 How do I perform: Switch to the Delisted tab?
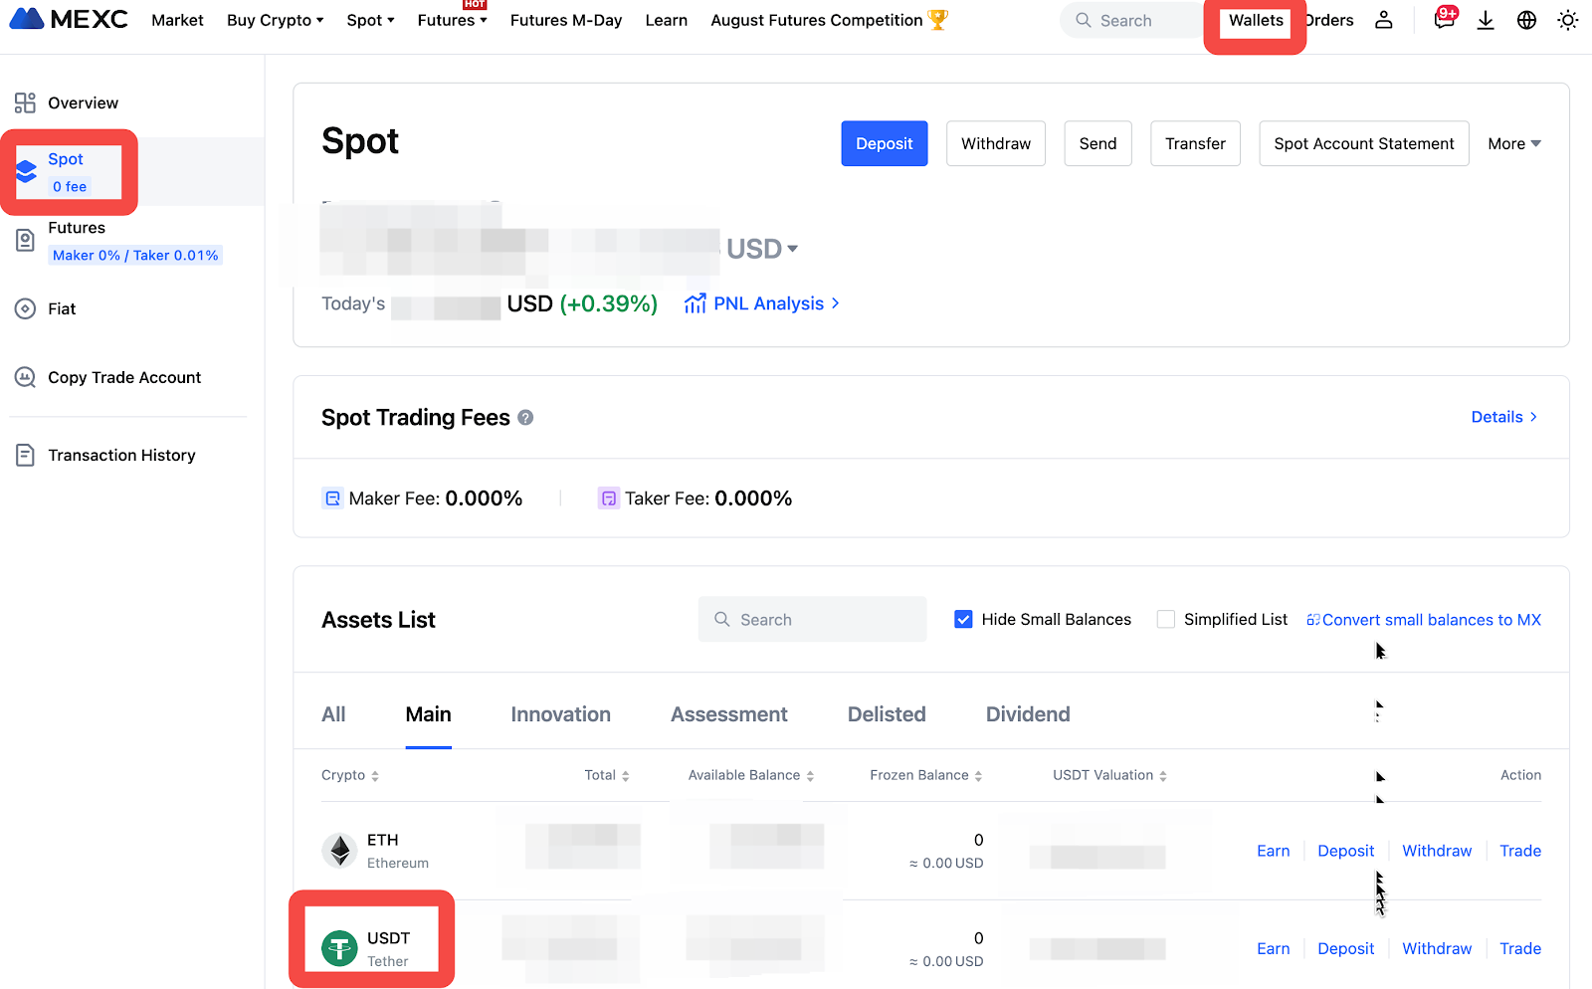pos(887,714)
